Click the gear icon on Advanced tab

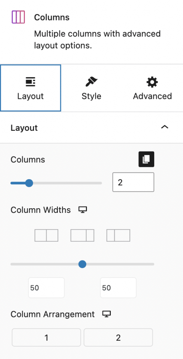(152, 82)
